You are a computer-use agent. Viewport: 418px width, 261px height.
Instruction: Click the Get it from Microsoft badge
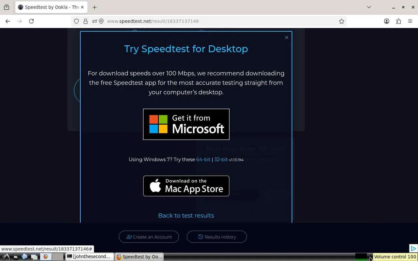point(186,124)
